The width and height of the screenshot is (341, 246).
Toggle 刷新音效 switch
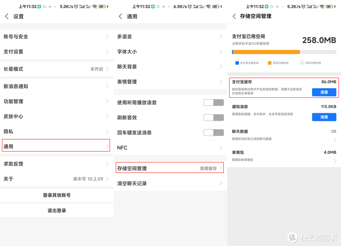point(213,118)
